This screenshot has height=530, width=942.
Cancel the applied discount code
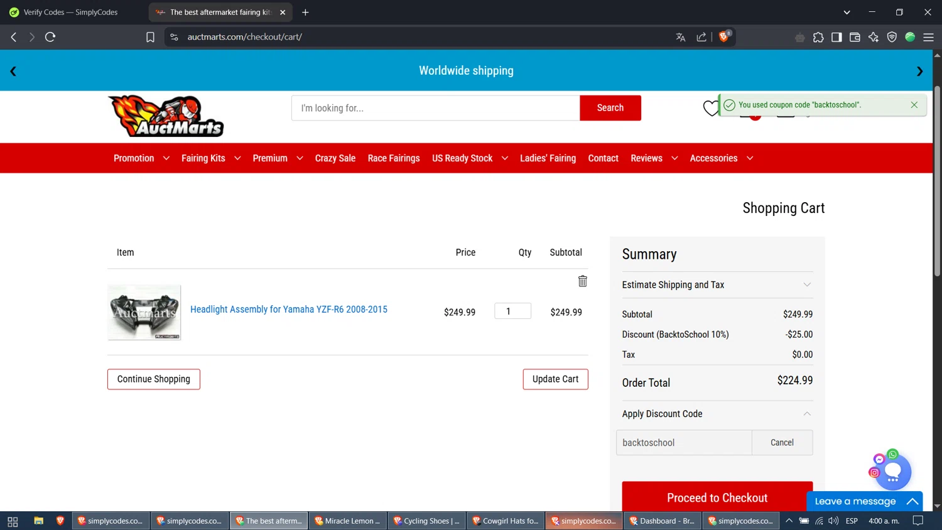782,443
